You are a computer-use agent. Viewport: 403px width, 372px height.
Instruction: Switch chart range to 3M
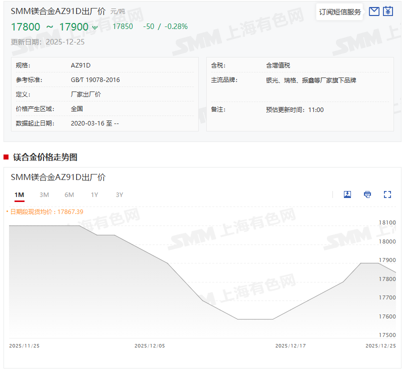click(x=44, y=195)
